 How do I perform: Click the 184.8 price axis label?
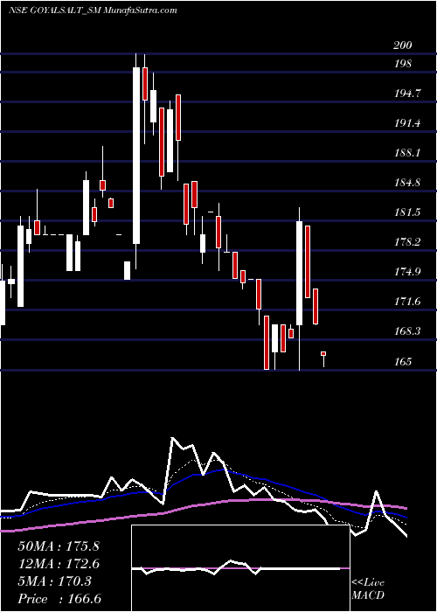coord(407,182)
